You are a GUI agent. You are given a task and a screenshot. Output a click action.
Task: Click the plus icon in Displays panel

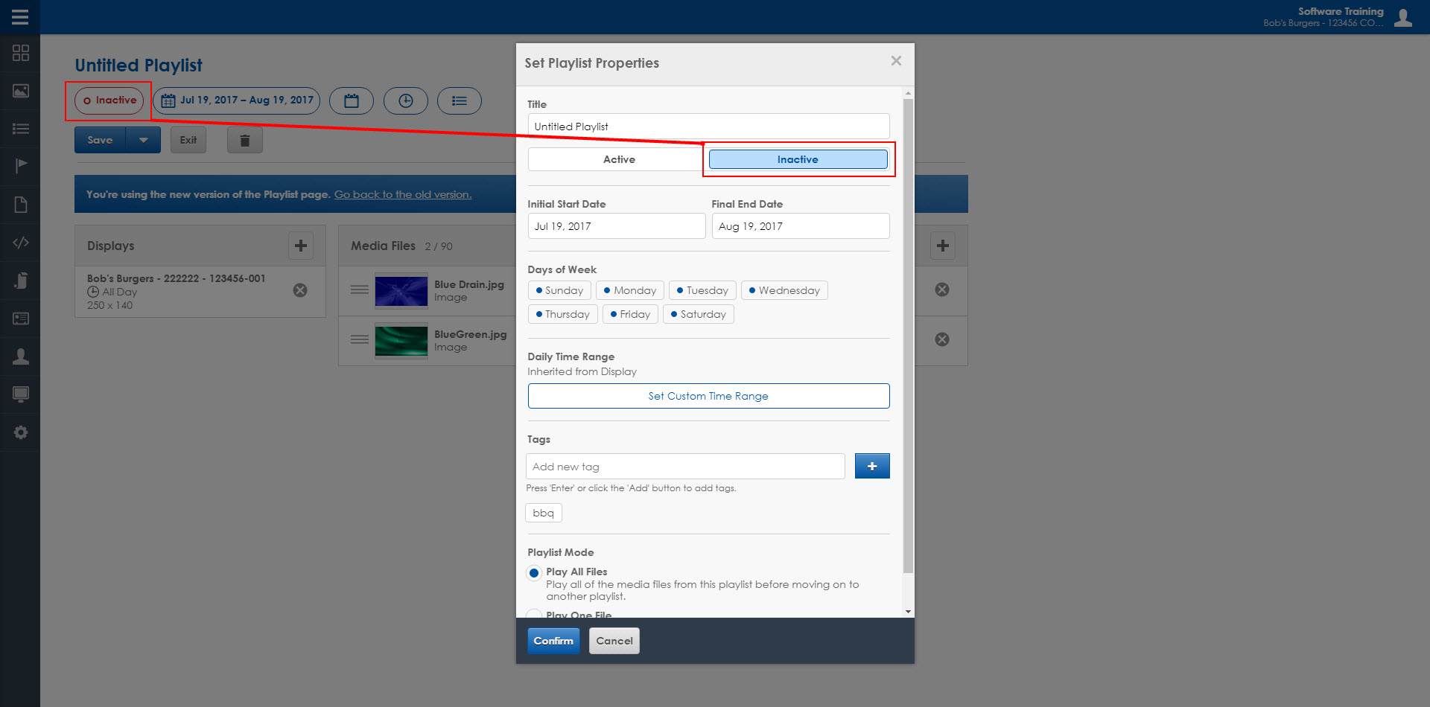(301, 246)
